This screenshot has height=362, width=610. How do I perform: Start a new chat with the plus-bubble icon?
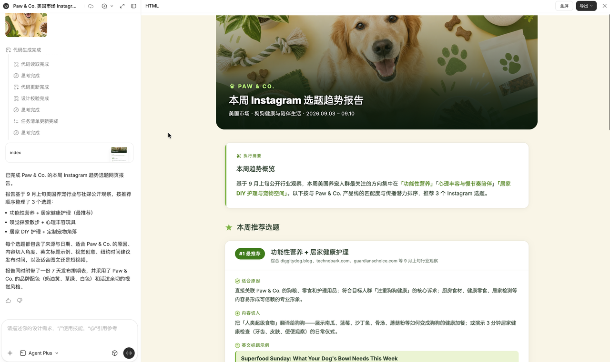tap(104, 6)
